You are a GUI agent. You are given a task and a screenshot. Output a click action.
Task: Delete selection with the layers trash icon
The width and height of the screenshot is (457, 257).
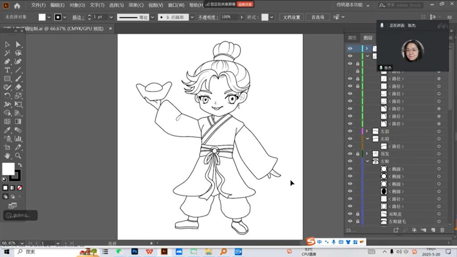[442, 230]
